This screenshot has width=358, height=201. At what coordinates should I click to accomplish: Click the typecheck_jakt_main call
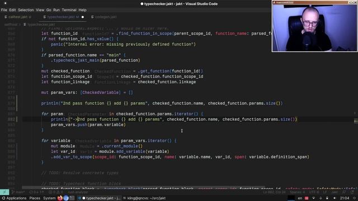[x=95, y=60]
